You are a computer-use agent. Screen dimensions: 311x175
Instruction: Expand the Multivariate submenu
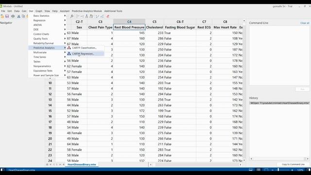47,52
